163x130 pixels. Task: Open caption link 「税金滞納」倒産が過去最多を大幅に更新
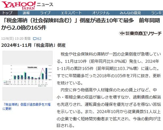click(26, 107)
